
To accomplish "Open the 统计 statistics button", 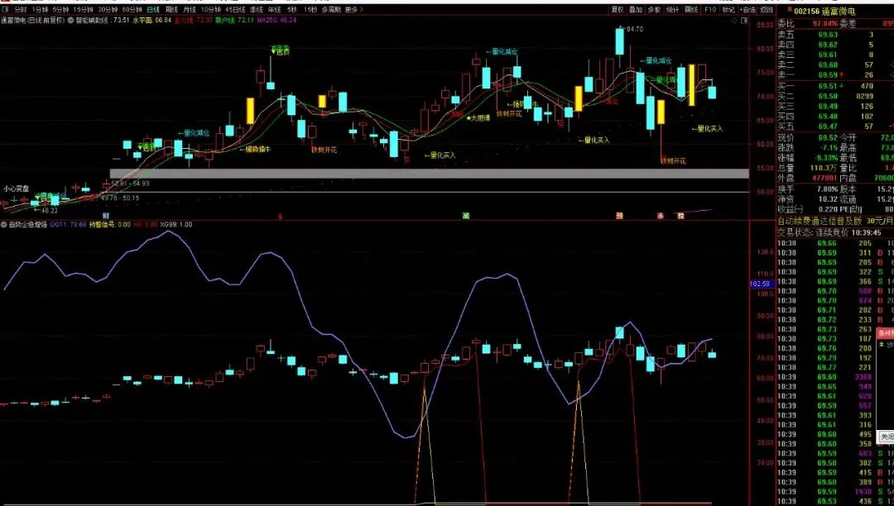I will pyautogui.click(x=673, y=10).
